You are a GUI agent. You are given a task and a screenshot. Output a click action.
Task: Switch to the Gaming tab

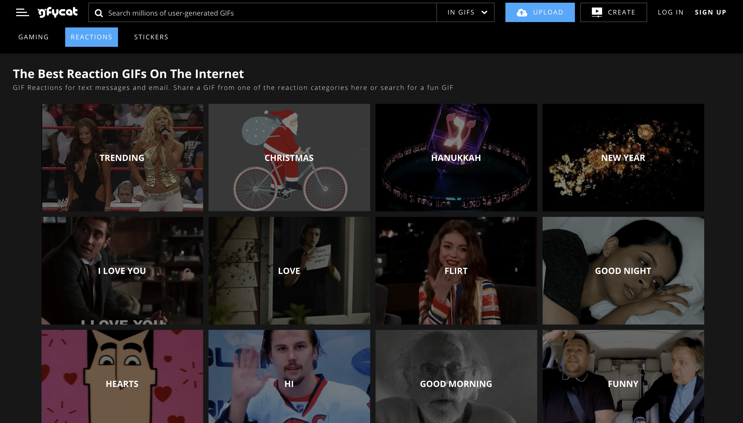33,37
